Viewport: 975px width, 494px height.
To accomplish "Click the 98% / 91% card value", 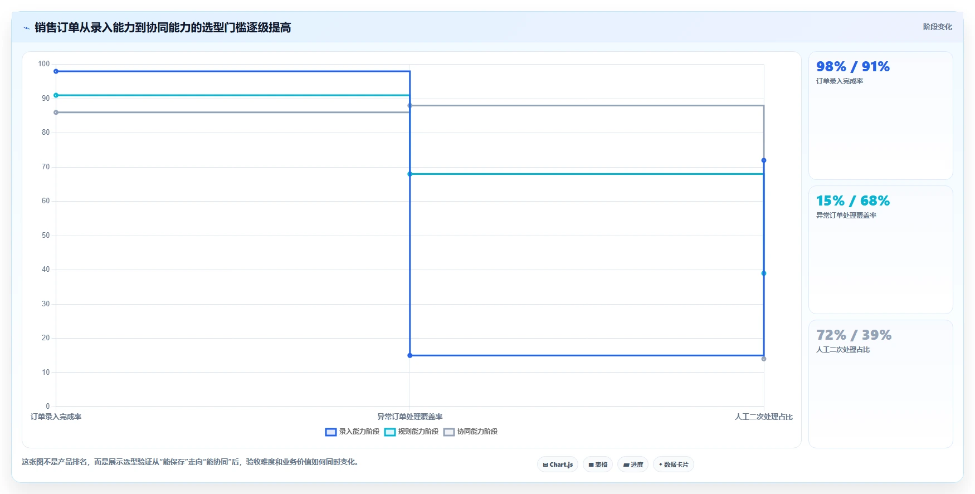I will click(853, 66).
